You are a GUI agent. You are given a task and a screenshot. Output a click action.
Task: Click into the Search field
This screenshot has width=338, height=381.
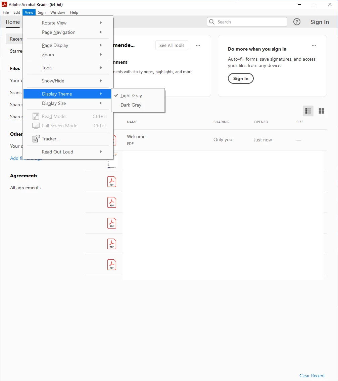click(247, 22)
